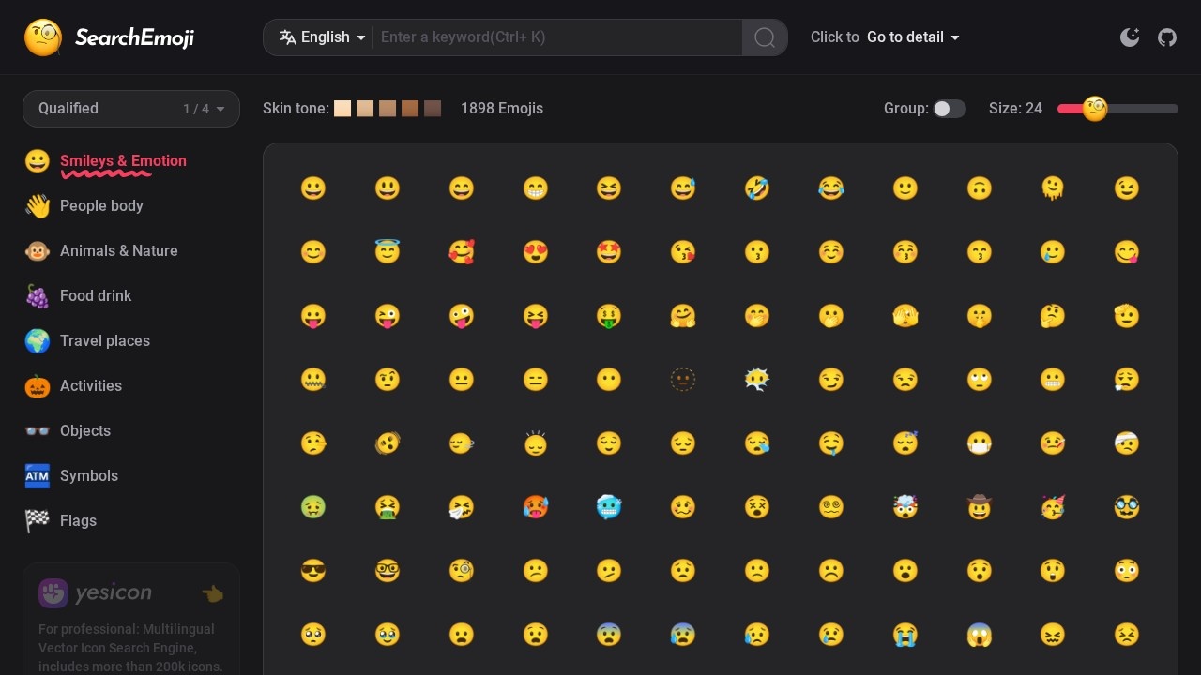Select the Flags category in the sidebar
The image size is (1201, 675).
[x=78, y=520]
